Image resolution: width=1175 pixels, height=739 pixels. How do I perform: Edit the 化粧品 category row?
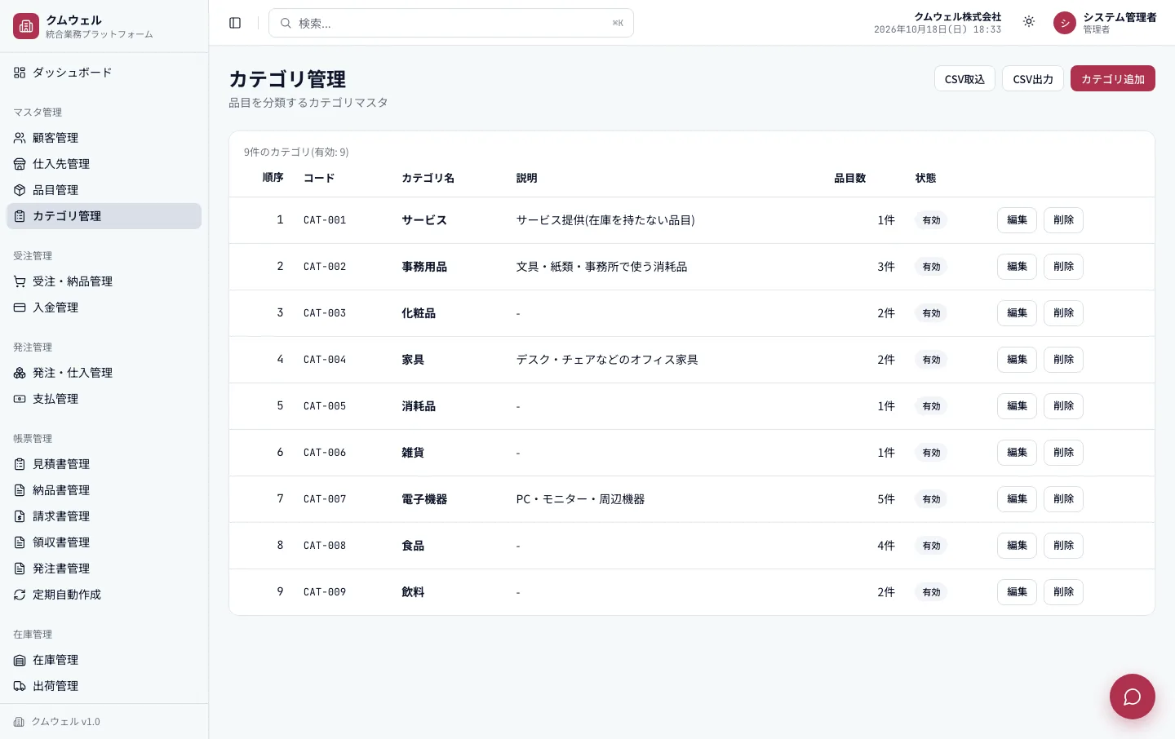pos(1017,313)
